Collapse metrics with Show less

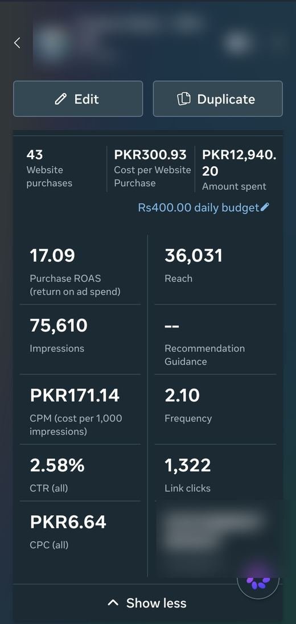point(147,603)
